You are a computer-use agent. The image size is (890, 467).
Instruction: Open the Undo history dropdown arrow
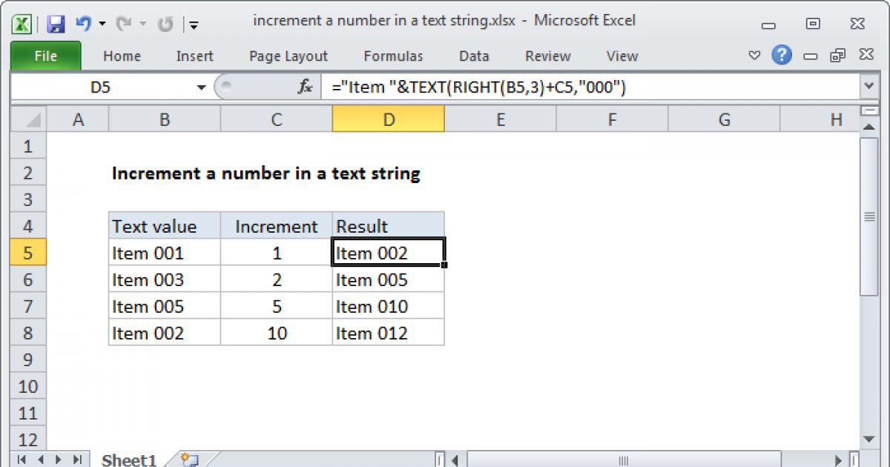(x=102, y=24)
